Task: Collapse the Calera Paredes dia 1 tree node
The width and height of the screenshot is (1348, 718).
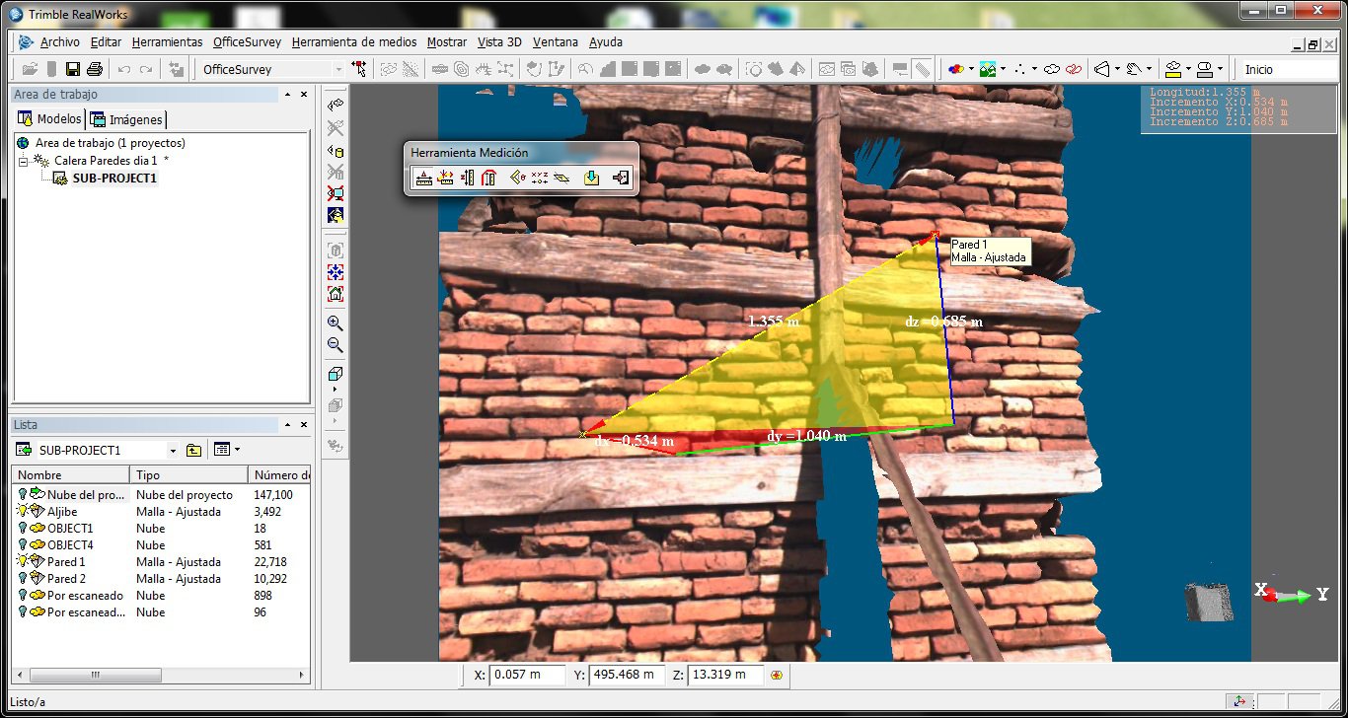Action: point(23,160)
